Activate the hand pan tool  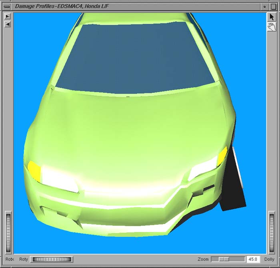pyautogui.click(x=272, y=27)
